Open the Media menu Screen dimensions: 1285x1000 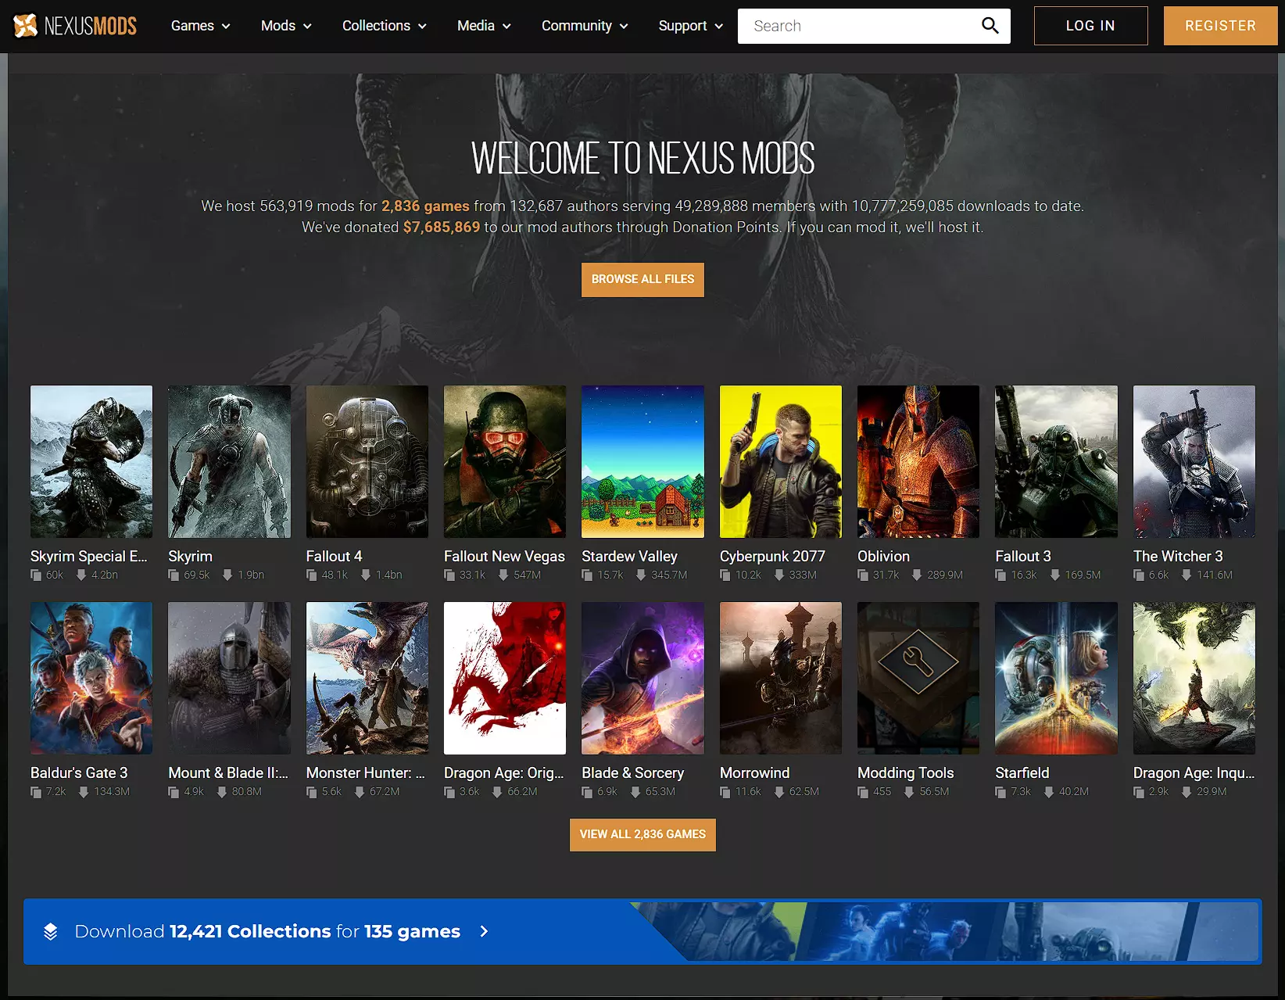[484, 26]
